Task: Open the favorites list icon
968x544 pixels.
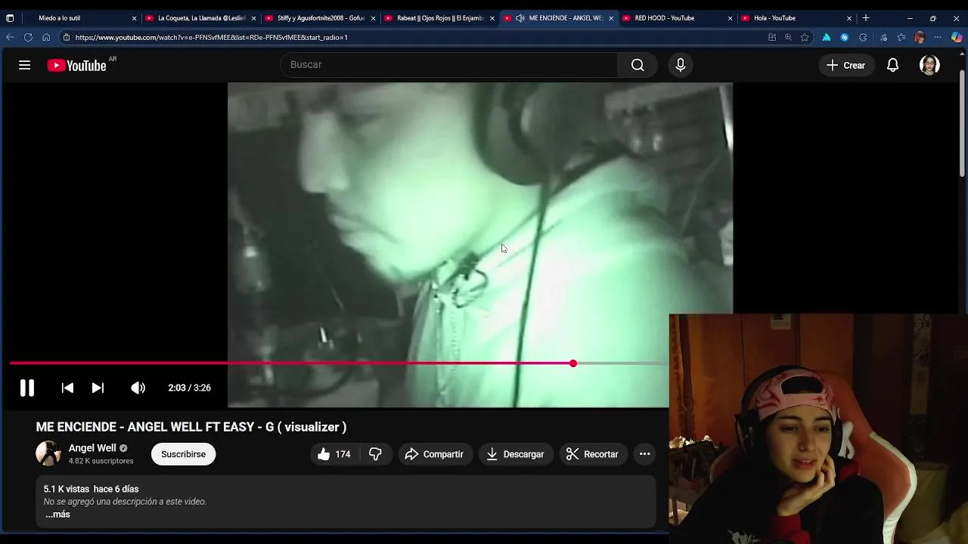Action: [901, 37]
